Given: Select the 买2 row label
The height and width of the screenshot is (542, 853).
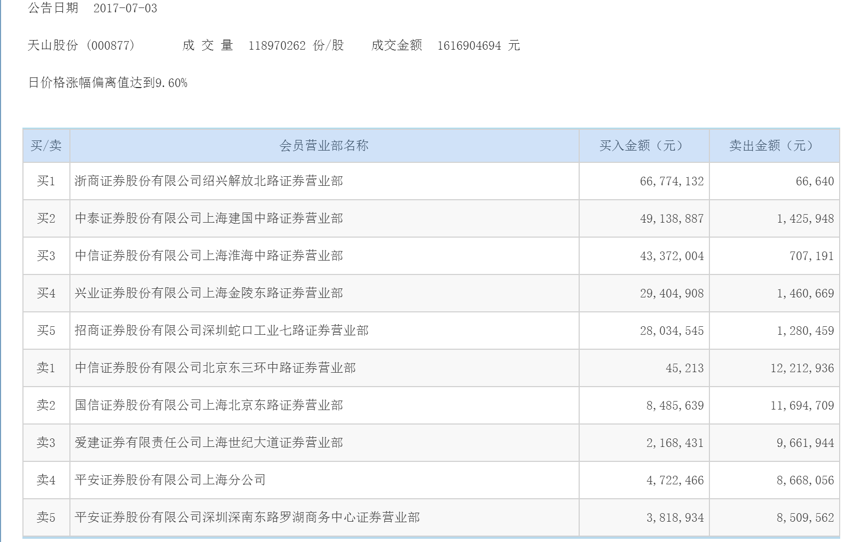Looking at the screenshot, I should [46, 218].
